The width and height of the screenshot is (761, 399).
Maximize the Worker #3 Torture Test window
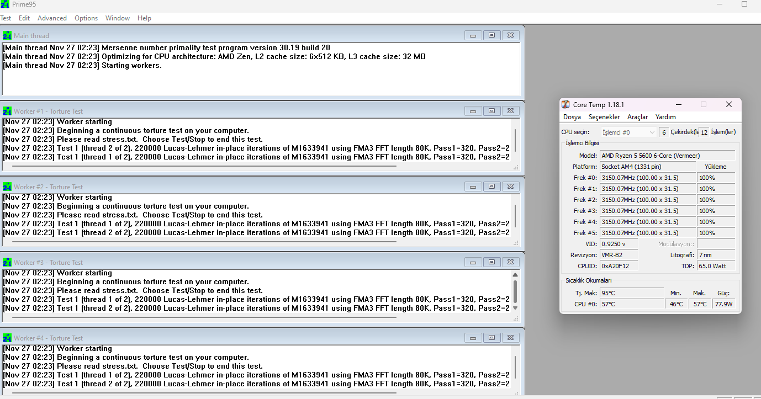492,262
